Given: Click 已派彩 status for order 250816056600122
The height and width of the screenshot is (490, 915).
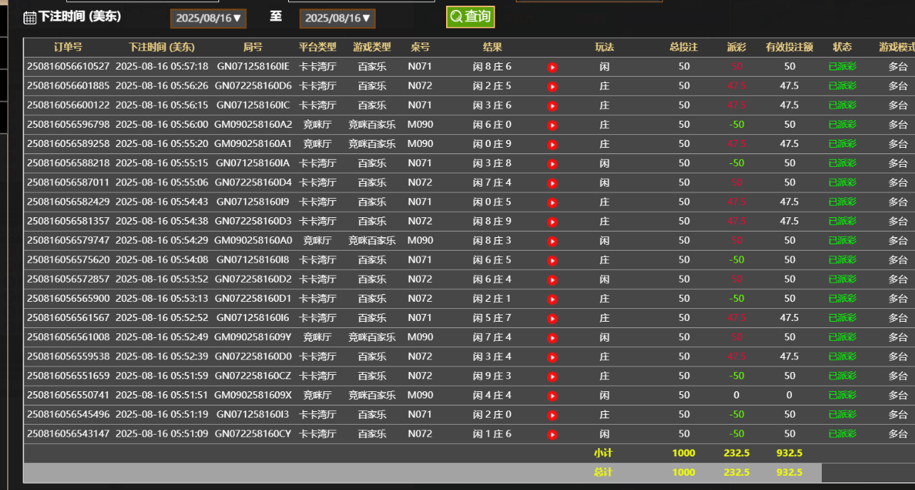Looking at the screenshot, I should click(x=842, y=105).
